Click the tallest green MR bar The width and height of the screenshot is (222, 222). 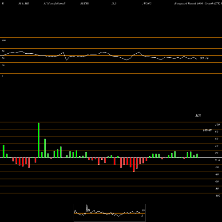pyautogui.click(x=39, y=140)
